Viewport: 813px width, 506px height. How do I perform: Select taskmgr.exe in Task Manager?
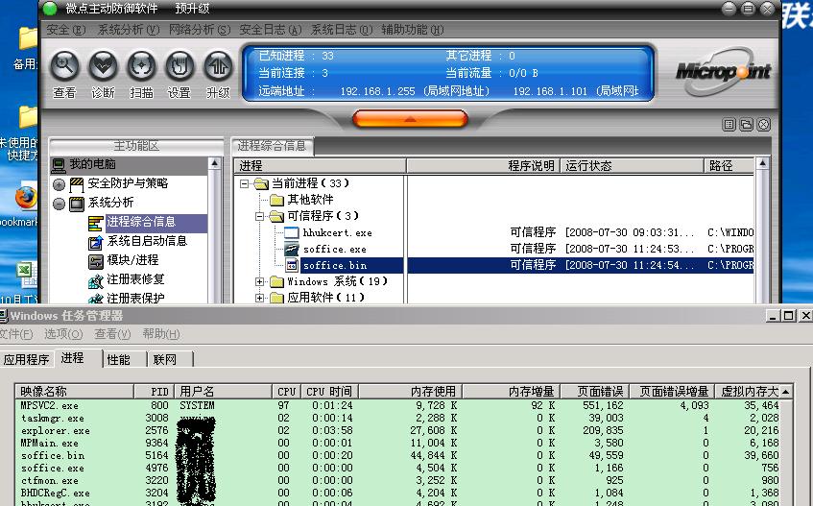(x=53, y=418)
